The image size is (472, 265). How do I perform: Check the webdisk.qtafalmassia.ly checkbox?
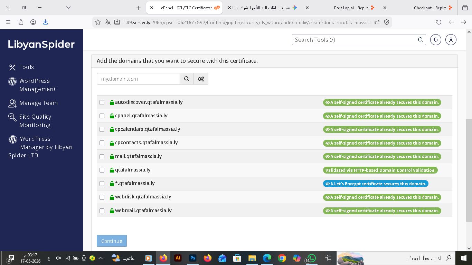click(102, 197)
